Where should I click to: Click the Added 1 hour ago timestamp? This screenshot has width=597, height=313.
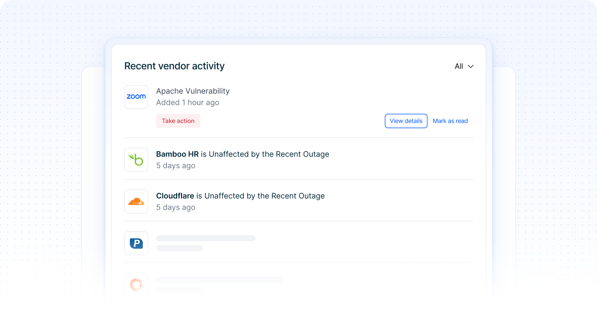(188, 102)
